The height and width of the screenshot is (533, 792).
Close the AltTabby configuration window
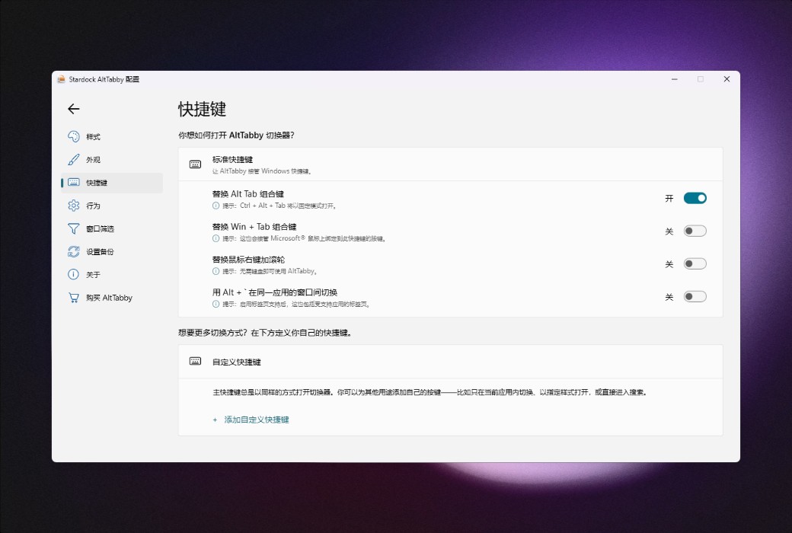[x=727, y=79]
